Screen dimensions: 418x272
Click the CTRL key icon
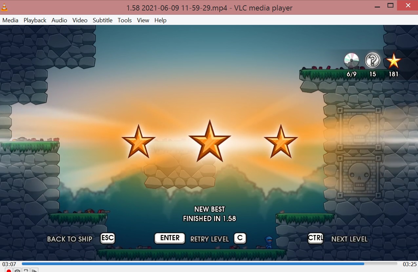(315, 238)
